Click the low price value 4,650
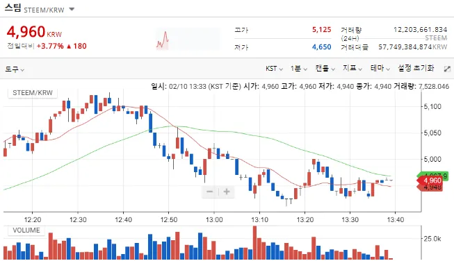Screen dimensions: 454x261 click(321, 47)
